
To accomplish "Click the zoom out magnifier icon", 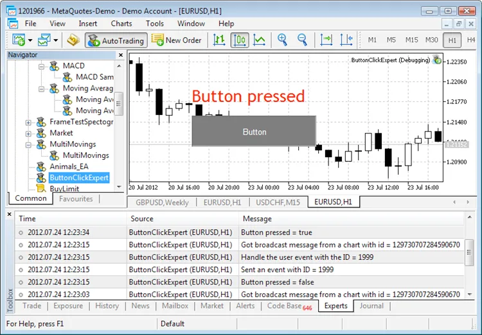I will pyautogui.click(x=302, y=40).
